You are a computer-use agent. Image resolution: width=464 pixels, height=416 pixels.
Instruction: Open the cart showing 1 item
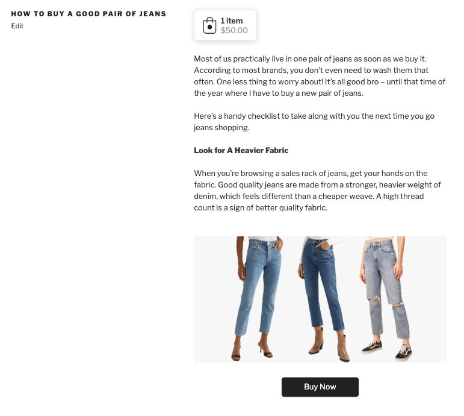[225, 25]
